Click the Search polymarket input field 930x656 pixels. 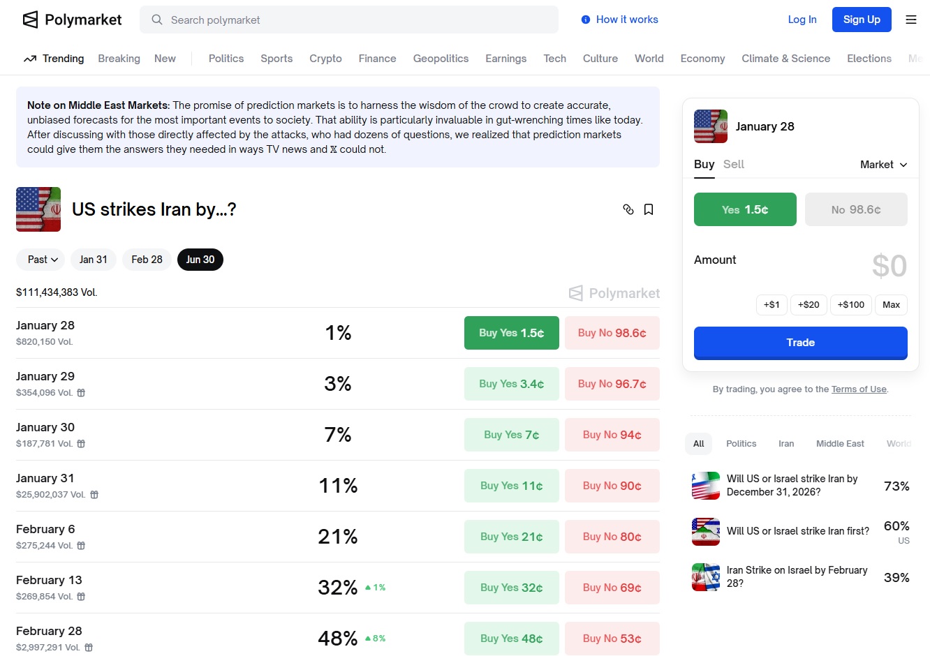(349, 20)
